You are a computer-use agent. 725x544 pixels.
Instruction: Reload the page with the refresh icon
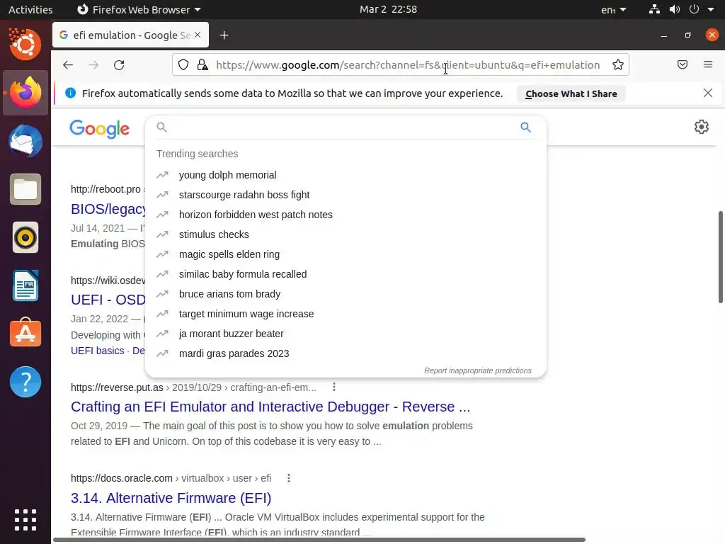tap(119, 65)
